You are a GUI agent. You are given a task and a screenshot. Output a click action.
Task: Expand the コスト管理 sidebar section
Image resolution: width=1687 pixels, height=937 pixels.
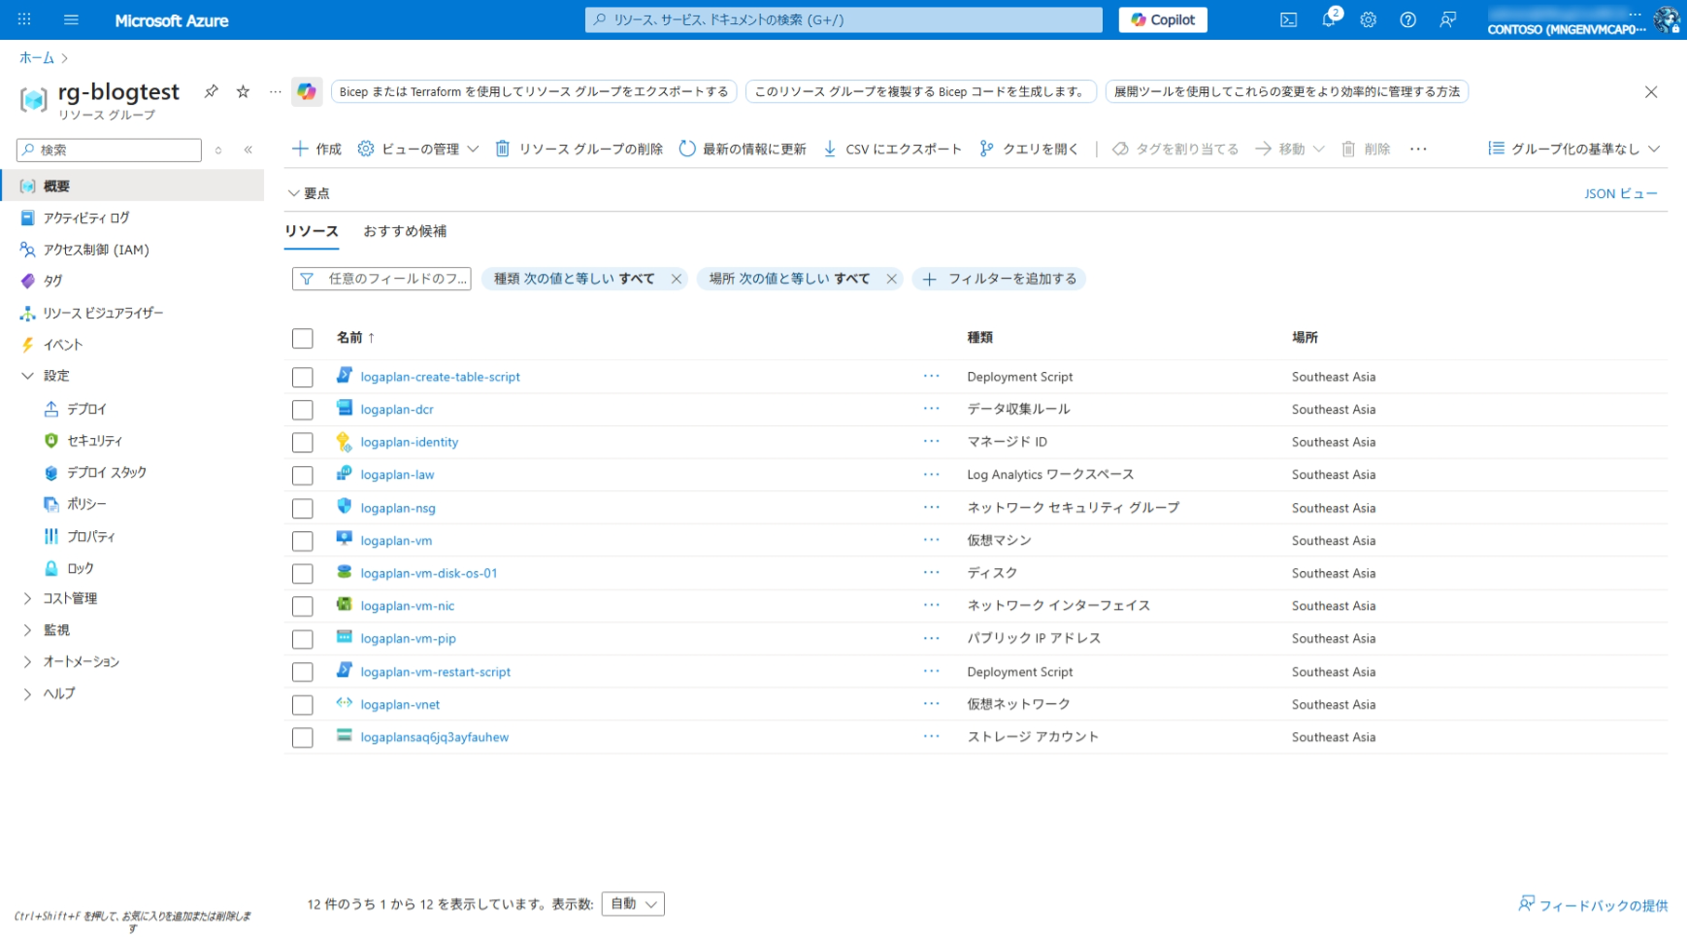point(27,598)
